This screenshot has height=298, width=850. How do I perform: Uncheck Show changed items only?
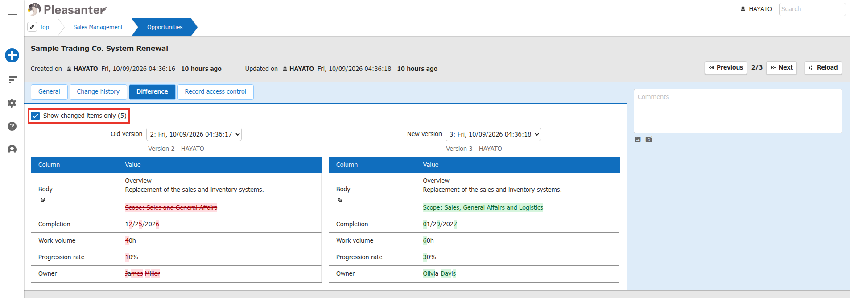(35, 116)
